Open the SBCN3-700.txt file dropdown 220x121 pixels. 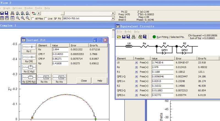pos(112,18)
